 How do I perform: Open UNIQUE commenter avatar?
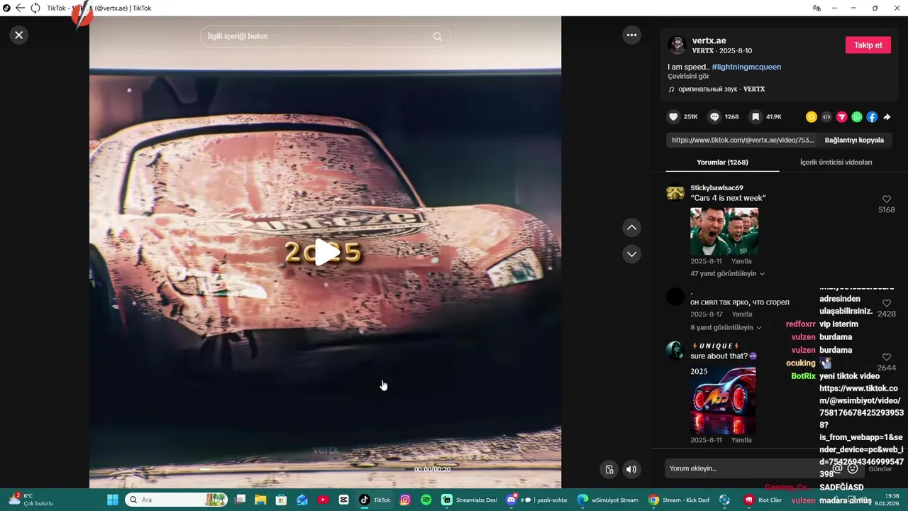(675, 350)
